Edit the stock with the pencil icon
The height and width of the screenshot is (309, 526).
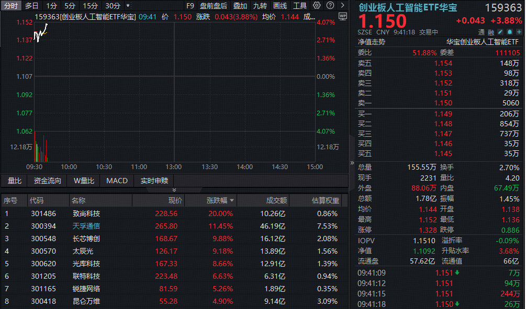(500, 32)
